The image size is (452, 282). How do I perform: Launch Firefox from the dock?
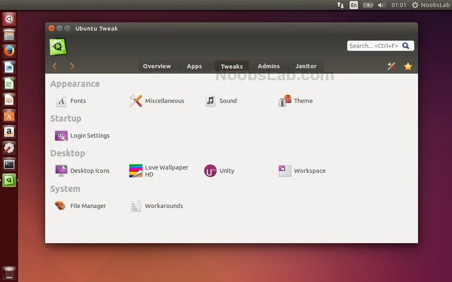pos(9,51)
